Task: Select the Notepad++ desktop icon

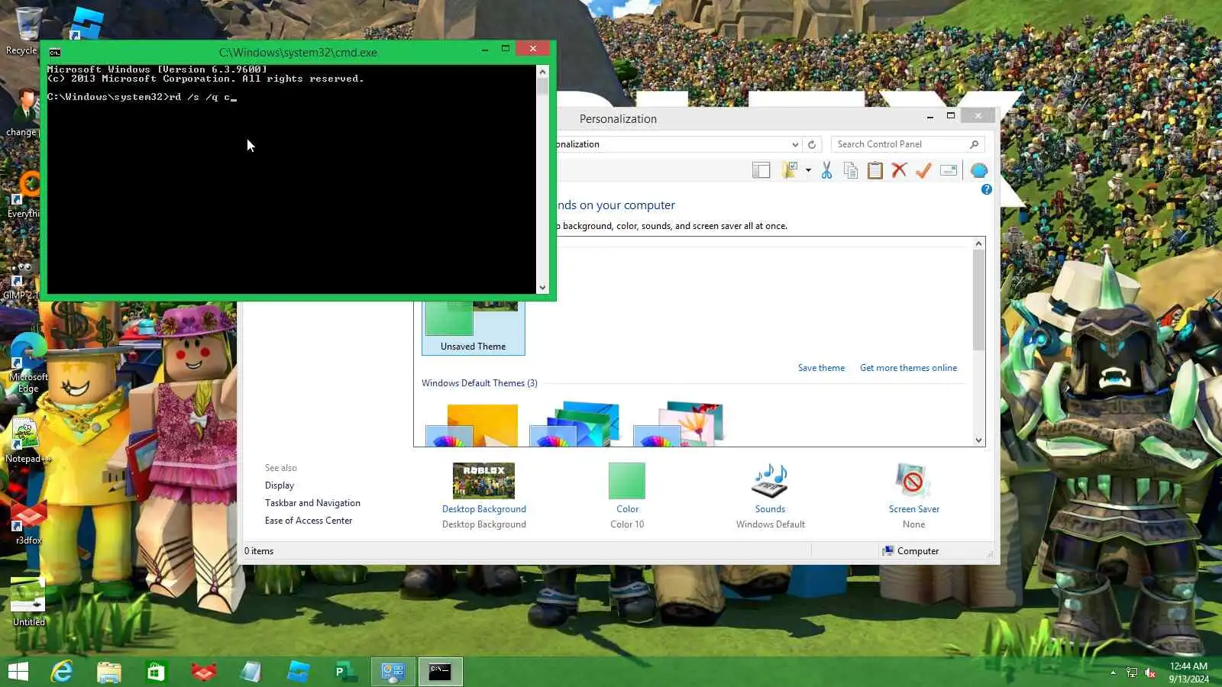Action: pos(28,440)
